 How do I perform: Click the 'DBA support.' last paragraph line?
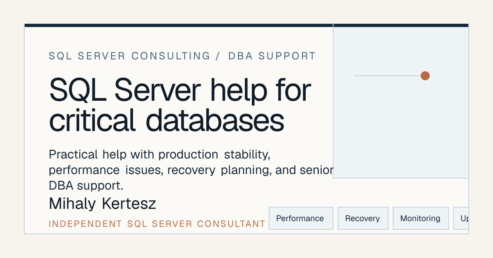point(86,186)
